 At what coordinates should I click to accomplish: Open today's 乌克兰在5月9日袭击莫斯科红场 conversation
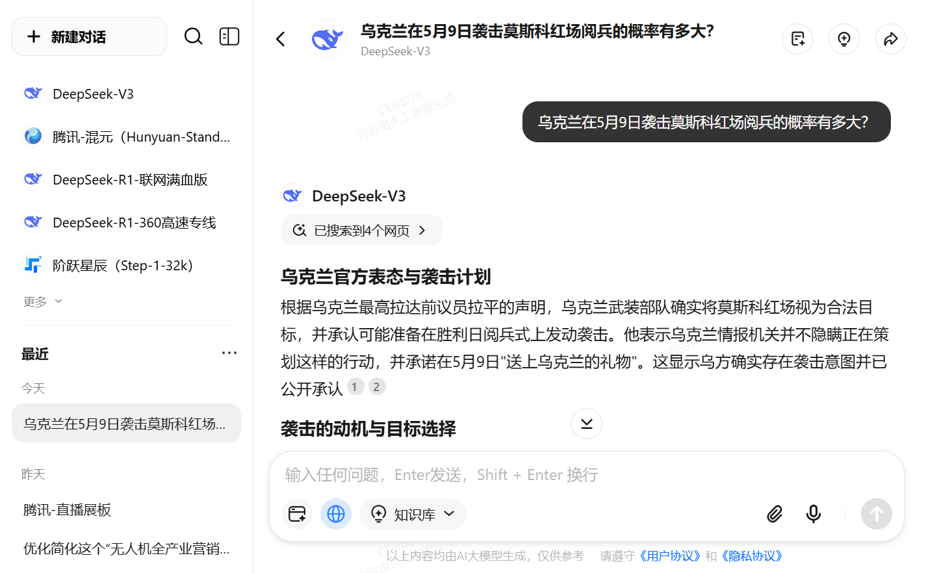126,423
